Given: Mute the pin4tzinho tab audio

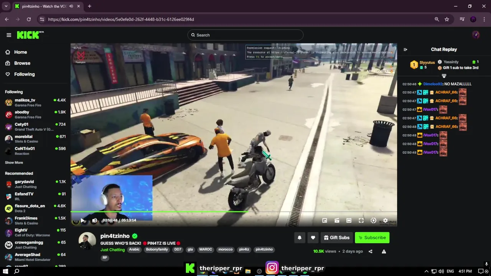Looking at the screenshot, I should 71,6.
